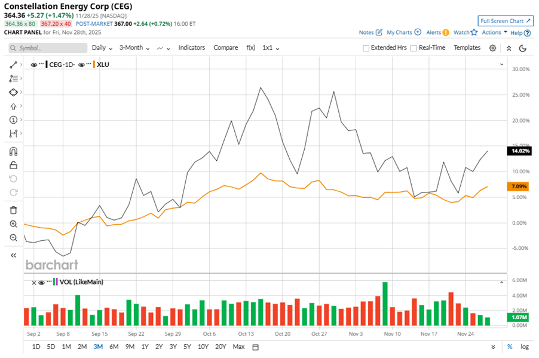Expand the trend line tool submenu arrow
This screenshot has width=539, height=358.
point(22,65)
